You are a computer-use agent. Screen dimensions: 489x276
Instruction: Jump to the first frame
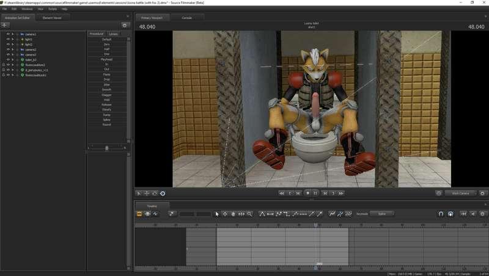point(282,194)
